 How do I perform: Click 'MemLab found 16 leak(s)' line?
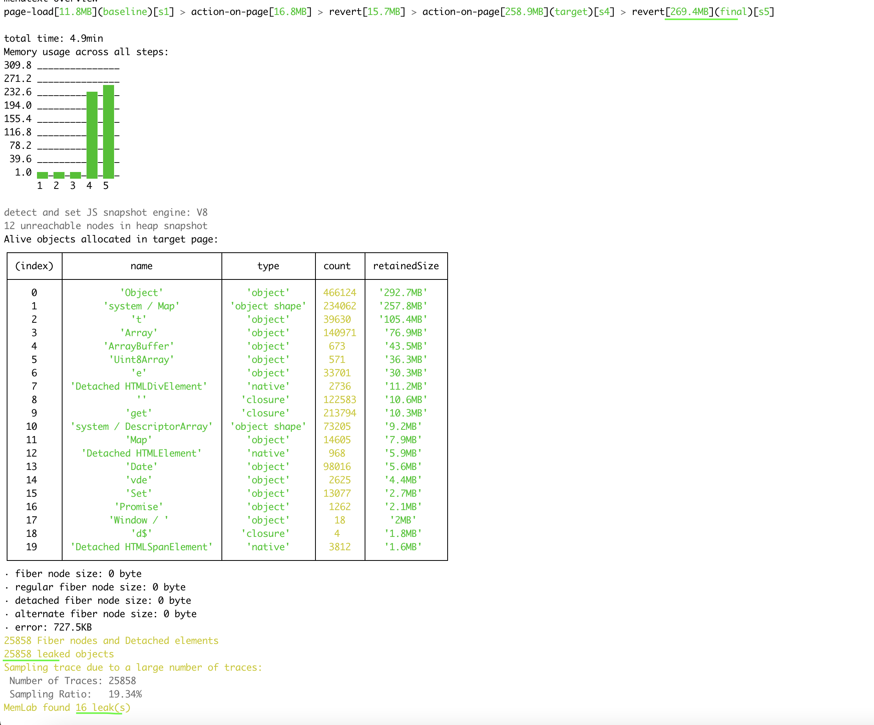click(67, 708)
